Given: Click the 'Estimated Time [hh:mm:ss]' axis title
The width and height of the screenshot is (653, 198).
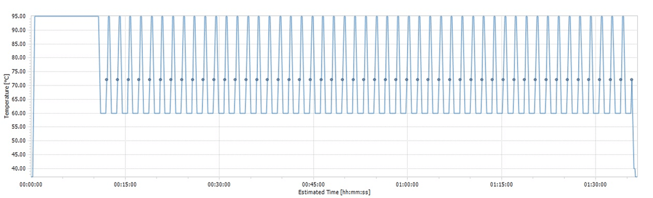Looking at the screenshot, I should [x=334, y=193].
